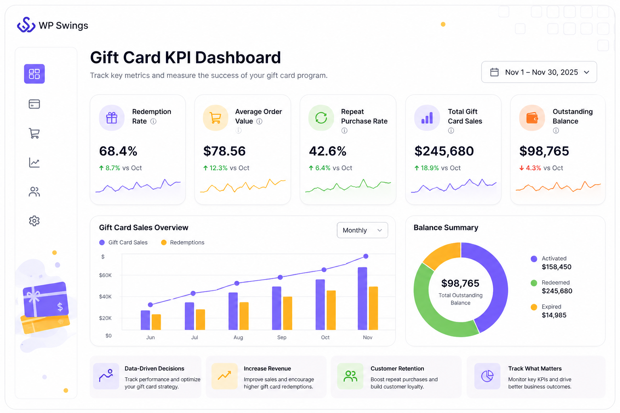Click the Oct label on chart axis

[x=325, y=338]
